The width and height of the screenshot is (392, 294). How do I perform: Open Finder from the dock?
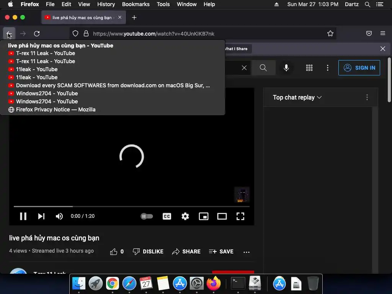pyautogui.click(x=79, y=284)
